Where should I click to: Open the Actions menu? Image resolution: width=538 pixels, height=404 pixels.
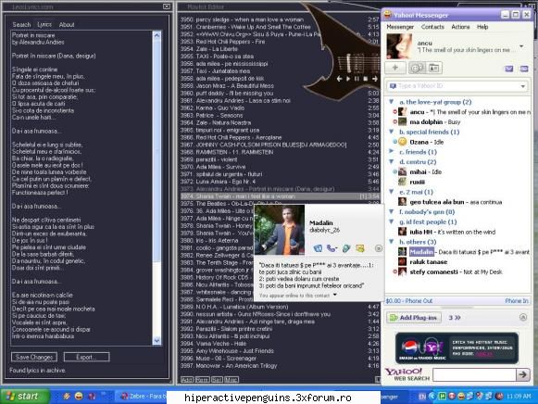tap(460, 27)
